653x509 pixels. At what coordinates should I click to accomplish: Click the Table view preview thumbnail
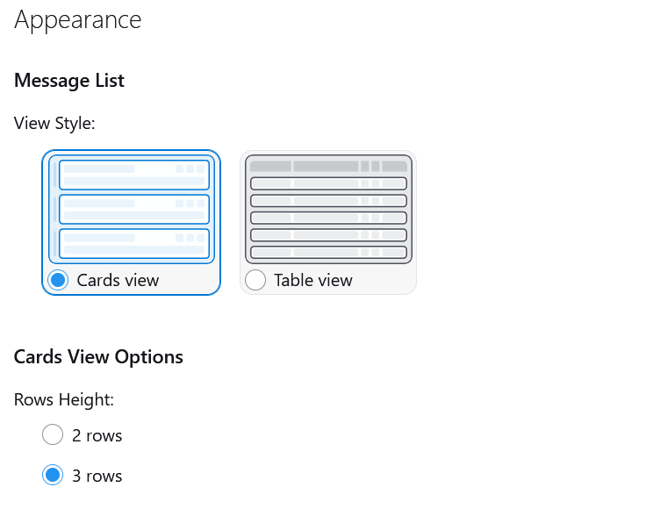point(328,209)
